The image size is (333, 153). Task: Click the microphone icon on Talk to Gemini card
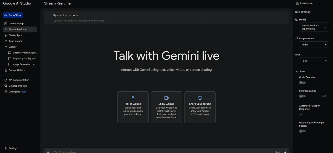pos(133,98)
